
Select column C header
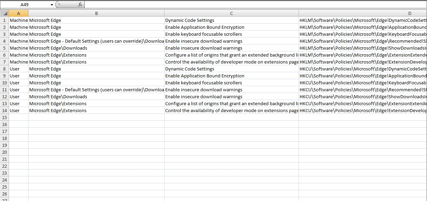232,13
